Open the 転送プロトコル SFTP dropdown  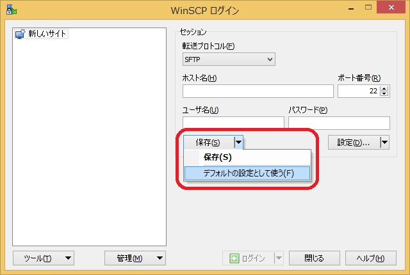[x=229, y=59]
